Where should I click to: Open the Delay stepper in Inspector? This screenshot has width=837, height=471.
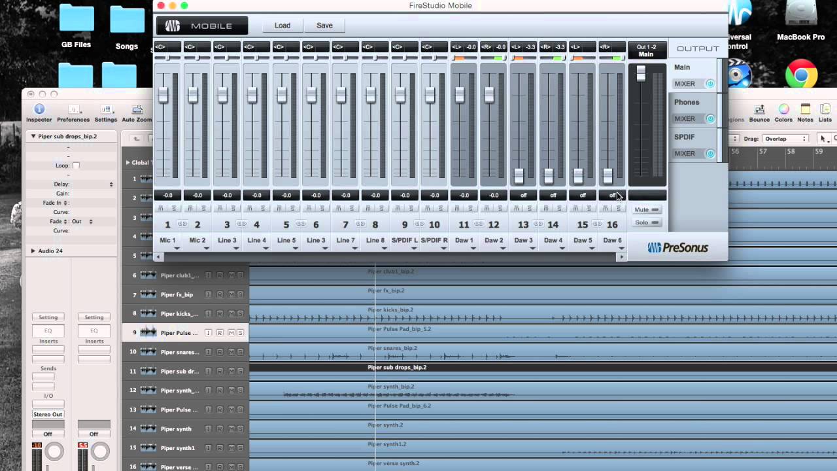pos(111,184)
